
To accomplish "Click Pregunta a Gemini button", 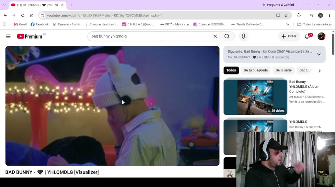I will click(278, 5).
